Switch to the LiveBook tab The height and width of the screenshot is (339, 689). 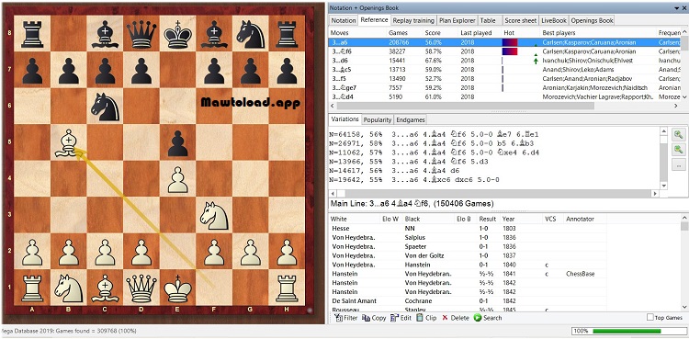point(554,20)
